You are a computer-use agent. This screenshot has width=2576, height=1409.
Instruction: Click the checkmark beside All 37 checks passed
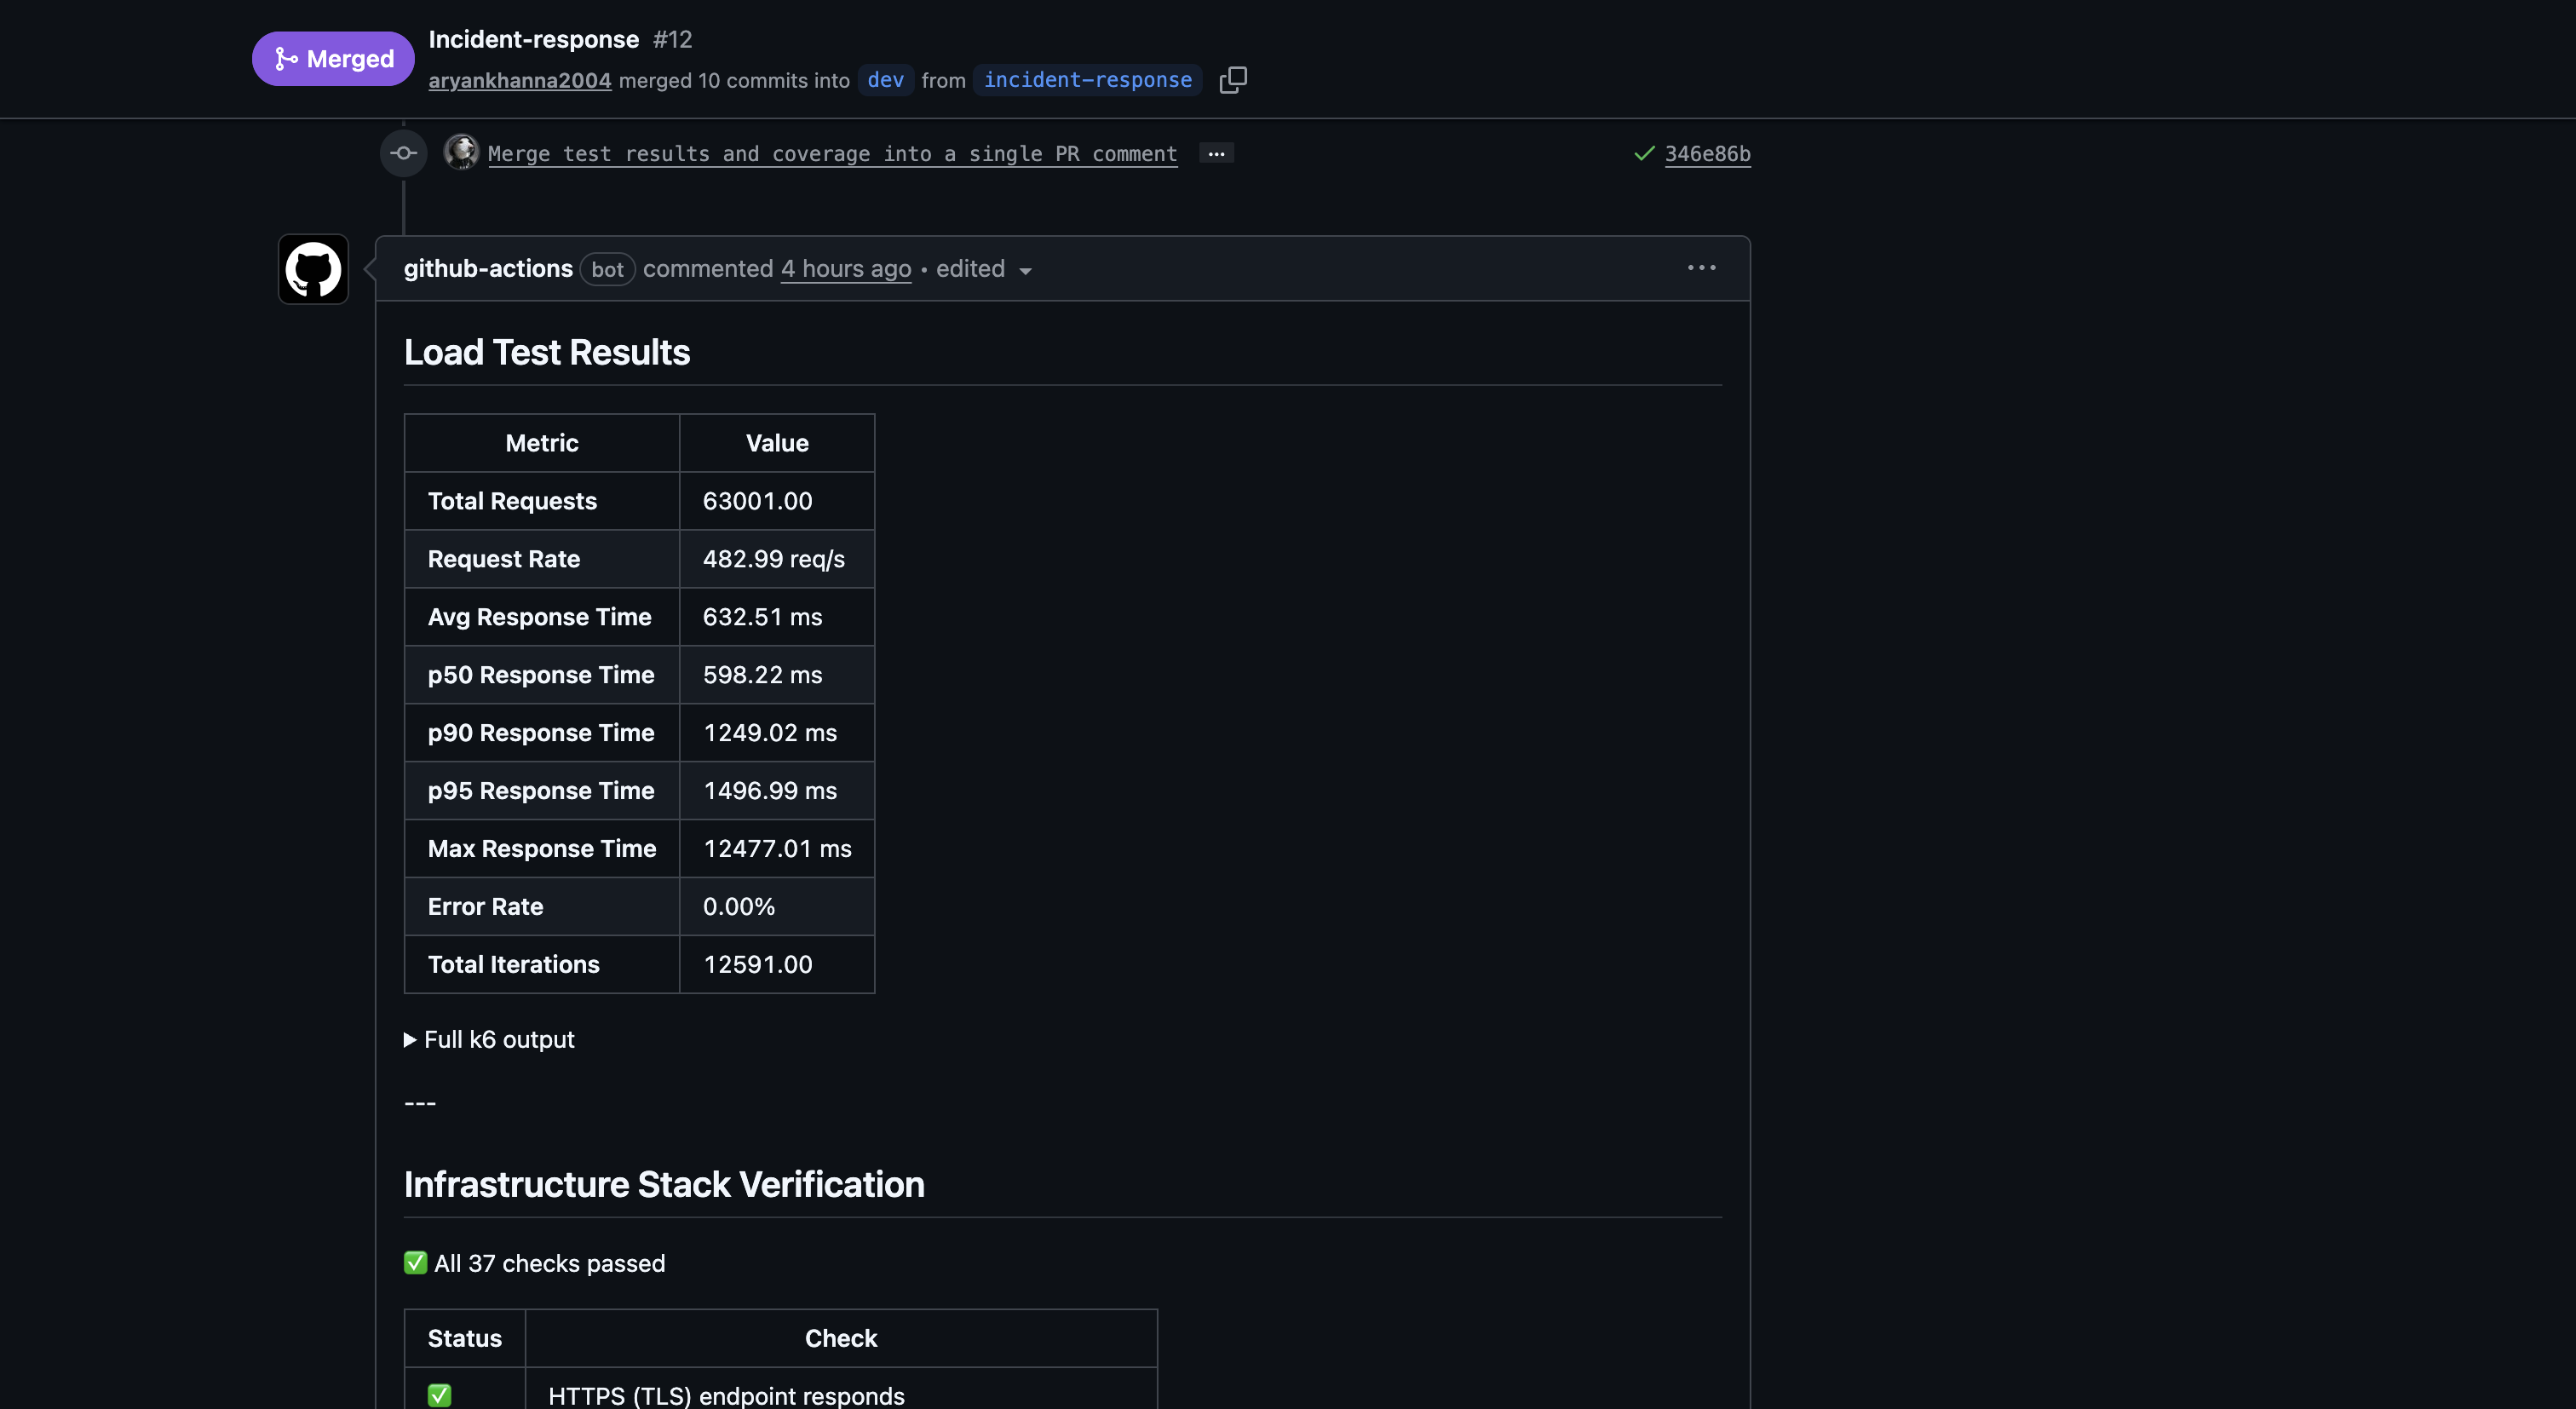click(x=414, y=1262)
